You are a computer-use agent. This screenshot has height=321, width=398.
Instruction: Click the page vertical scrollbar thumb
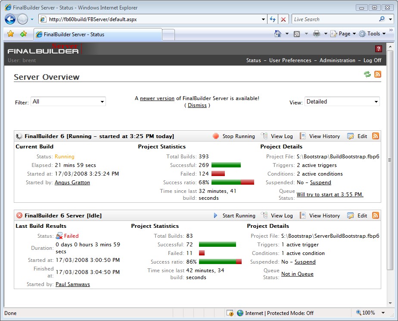click(x=390, y=160)
